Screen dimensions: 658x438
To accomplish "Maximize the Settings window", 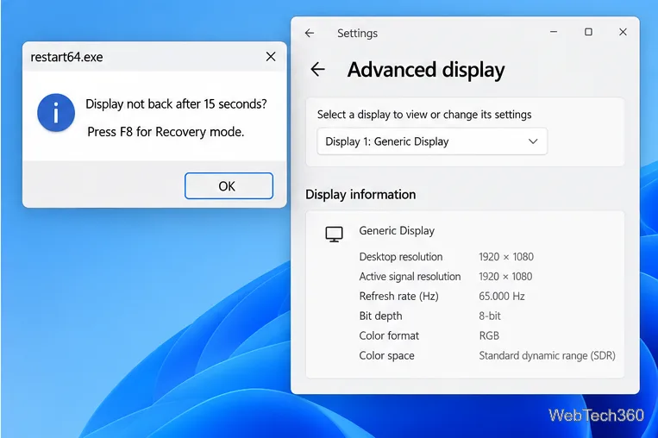I will (x=588, y=32).
